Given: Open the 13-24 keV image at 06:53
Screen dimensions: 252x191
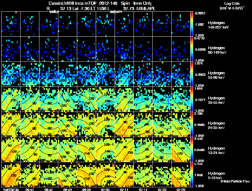Looking at the screenshot, I should (67, 149).
